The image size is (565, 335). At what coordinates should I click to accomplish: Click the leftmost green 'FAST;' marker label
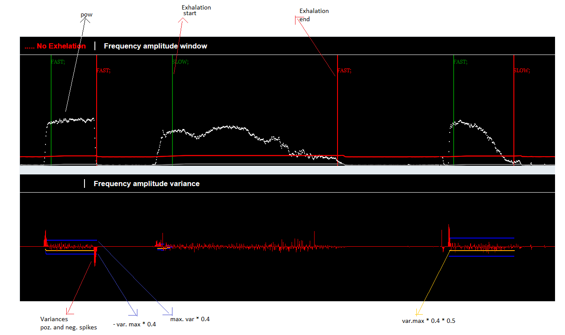(58, 62)
